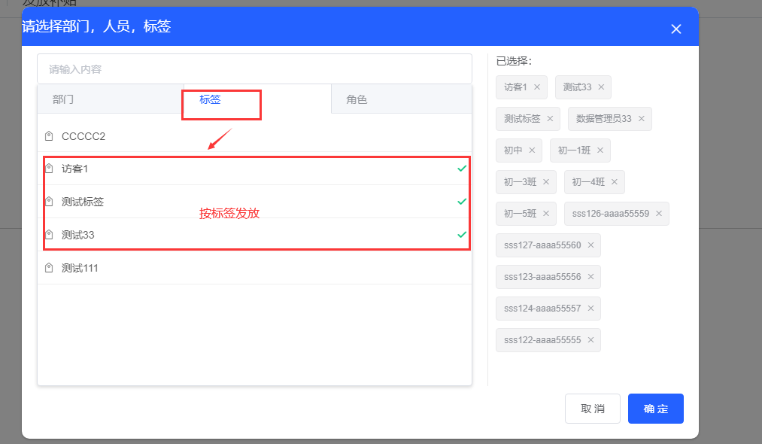Image resolution: width=762 pixels, height=444 pixels.
Task: Focus the 请输入内容 search field
Action: (254, 69)
